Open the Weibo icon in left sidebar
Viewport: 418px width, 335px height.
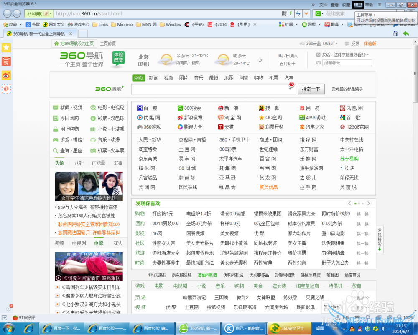[x=6, y=75]
